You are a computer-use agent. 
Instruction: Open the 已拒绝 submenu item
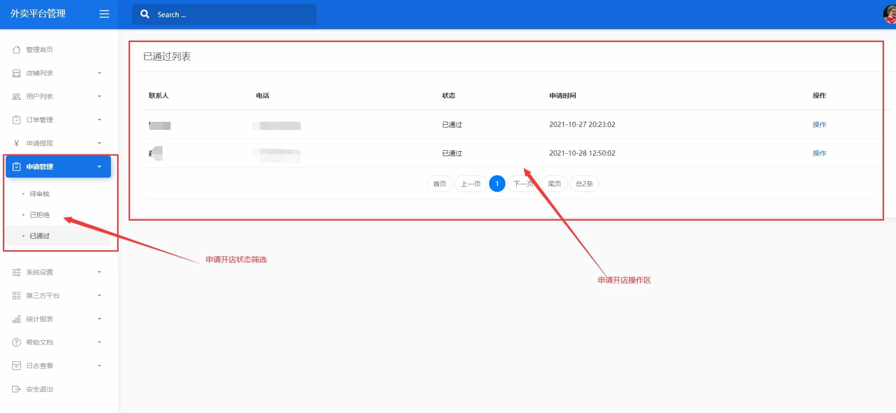40,215
